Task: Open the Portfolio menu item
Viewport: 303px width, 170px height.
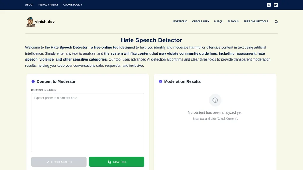Action: 180,21
